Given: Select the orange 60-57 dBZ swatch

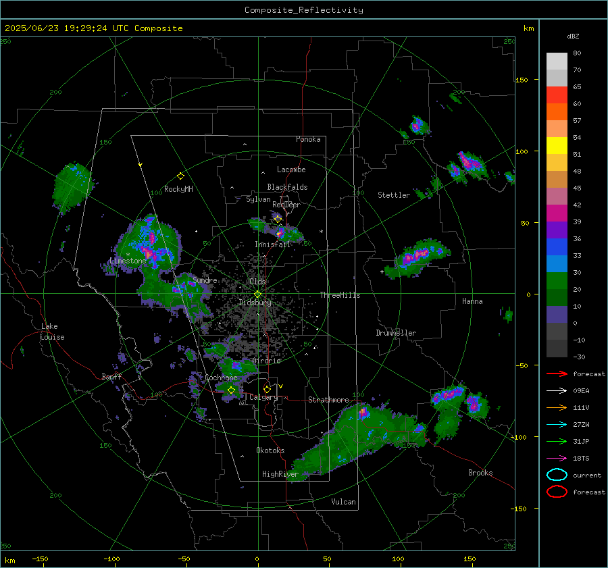Looking at the screenshot, I should click(557, 112).
